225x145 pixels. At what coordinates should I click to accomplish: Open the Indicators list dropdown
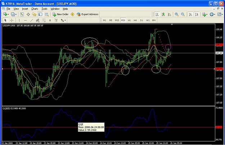(x=205, y=14)
